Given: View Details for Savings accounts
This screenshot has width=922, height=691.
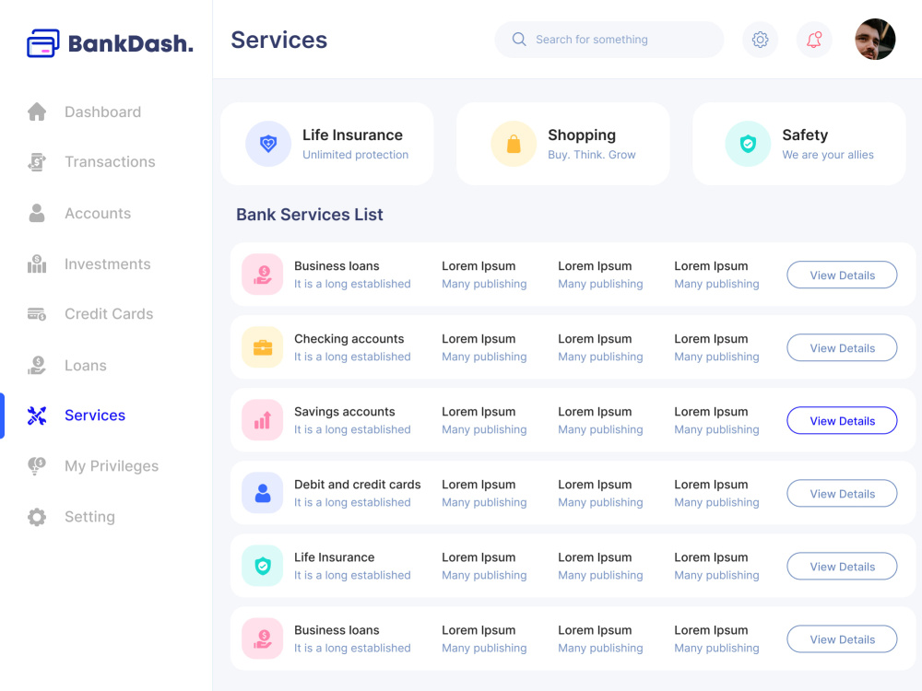Looking at the screenshot, I should (x=842, y=421).
